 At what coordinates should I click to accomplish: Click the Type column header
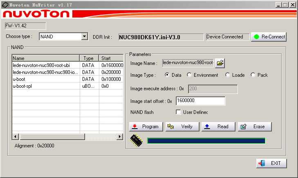click(89, 58)
